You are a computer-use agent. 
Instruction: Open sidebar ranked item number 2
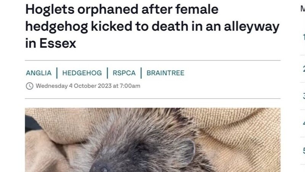(304, 69)
